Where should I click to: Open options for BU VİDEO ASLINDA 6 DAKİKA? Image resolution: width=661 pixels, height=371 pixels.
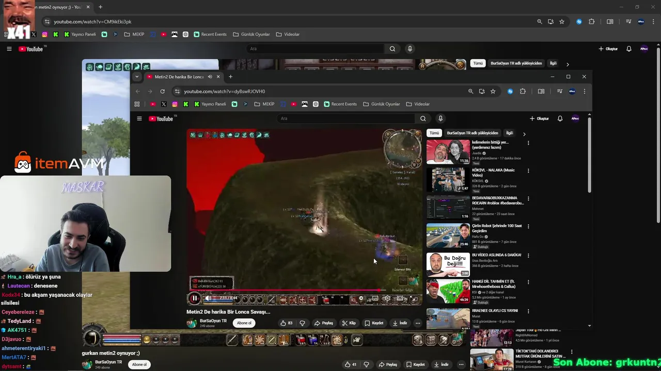tap(528, 255)
